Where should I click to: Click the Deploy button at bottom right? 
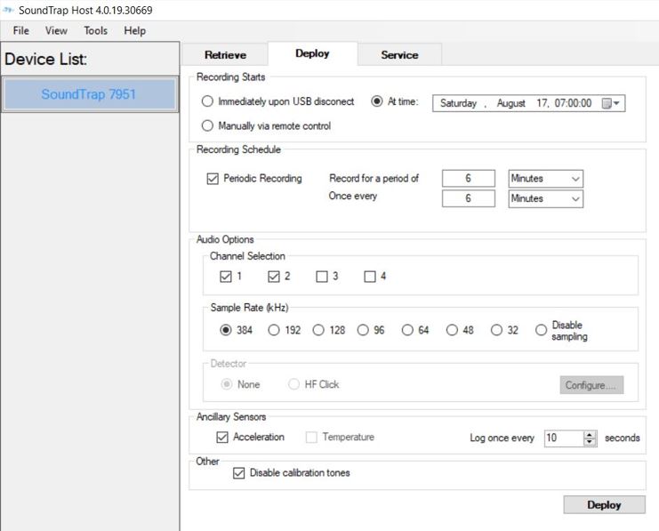pos(604,504)
